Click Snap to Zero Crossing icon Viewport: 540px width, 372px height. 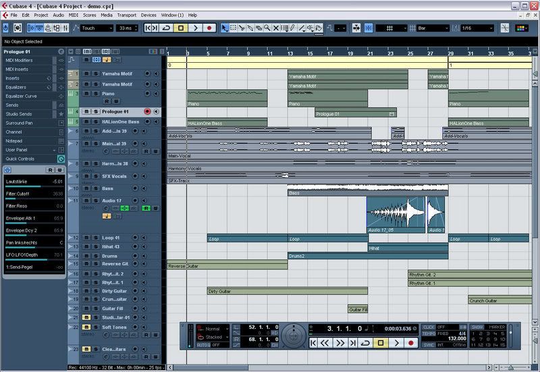[505, 28]
